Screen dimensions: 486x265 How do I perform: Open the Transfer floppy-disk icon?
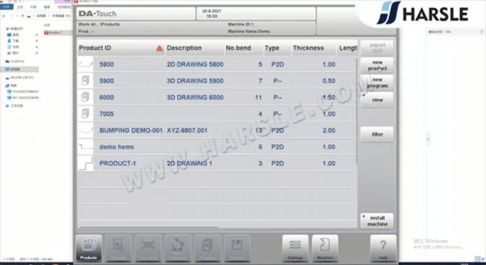238,247
